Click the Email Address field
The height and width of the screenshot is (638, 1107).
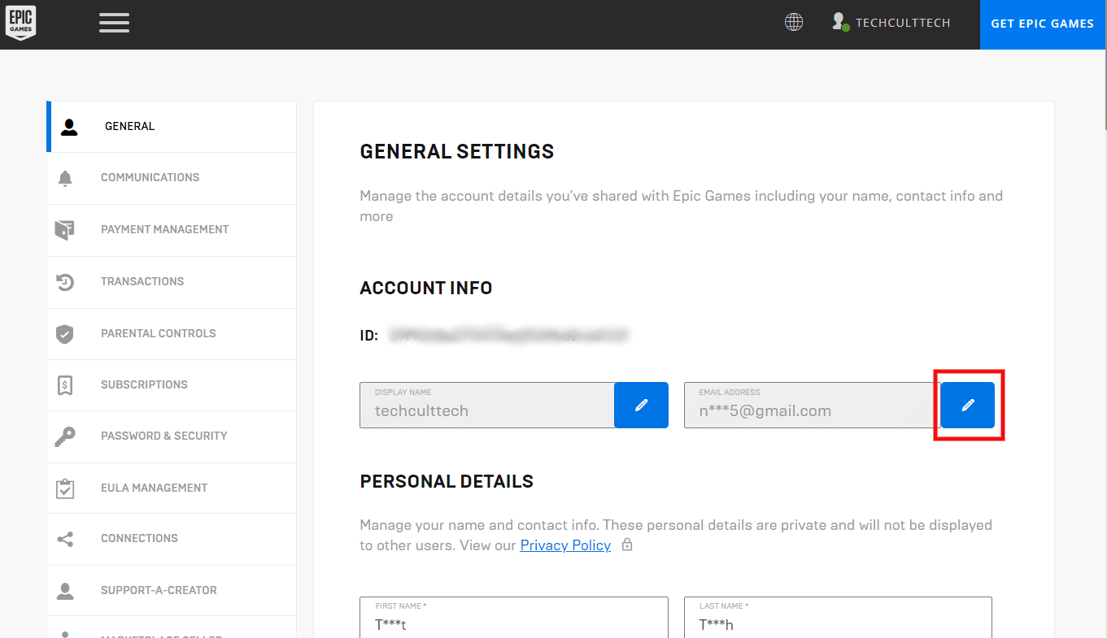(813, 405)
